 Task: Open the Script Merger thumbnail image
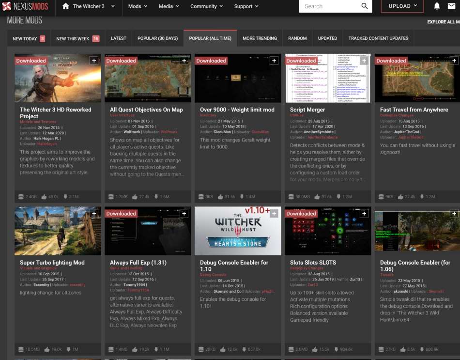pos(328,78)
